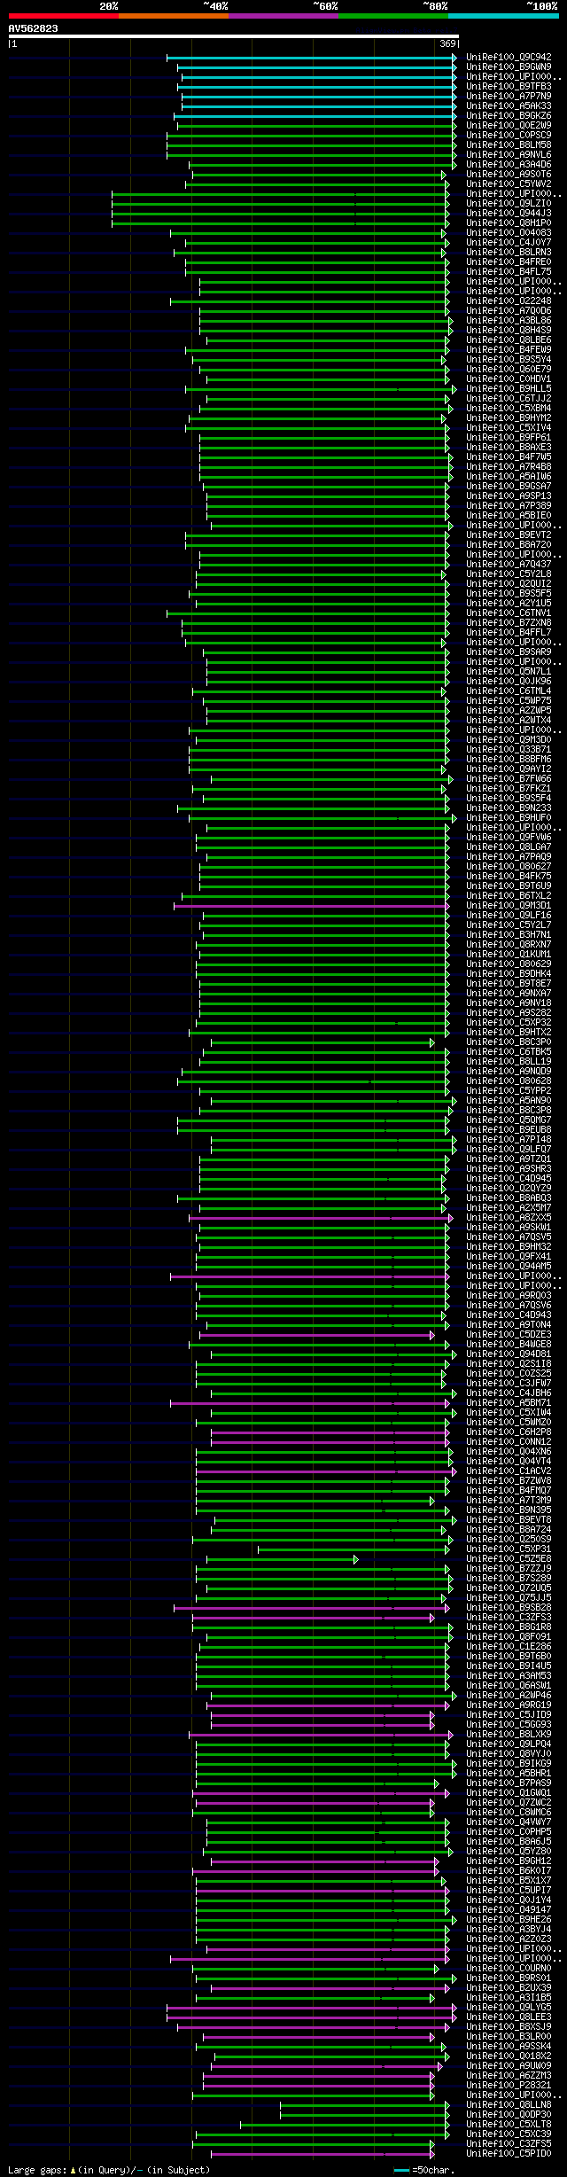Open hit UniRef100_C1ACV2
Screen dimensions: 567x2177
[x=509, y=1471]
